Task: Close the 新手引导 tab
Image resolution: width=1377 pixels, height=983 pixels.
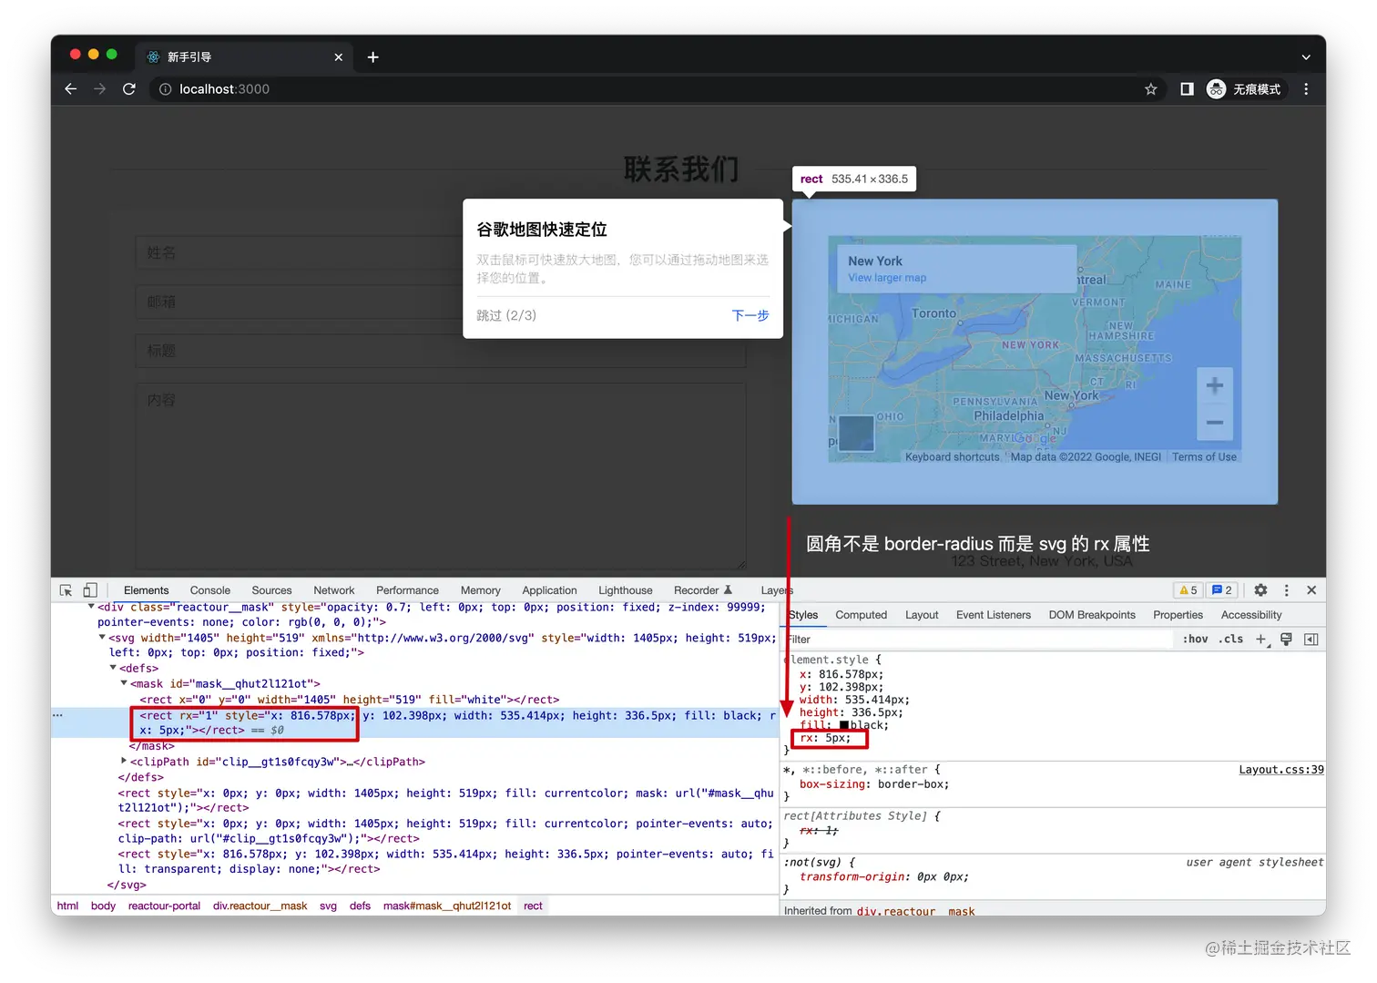Action: (x=339, y=57)
